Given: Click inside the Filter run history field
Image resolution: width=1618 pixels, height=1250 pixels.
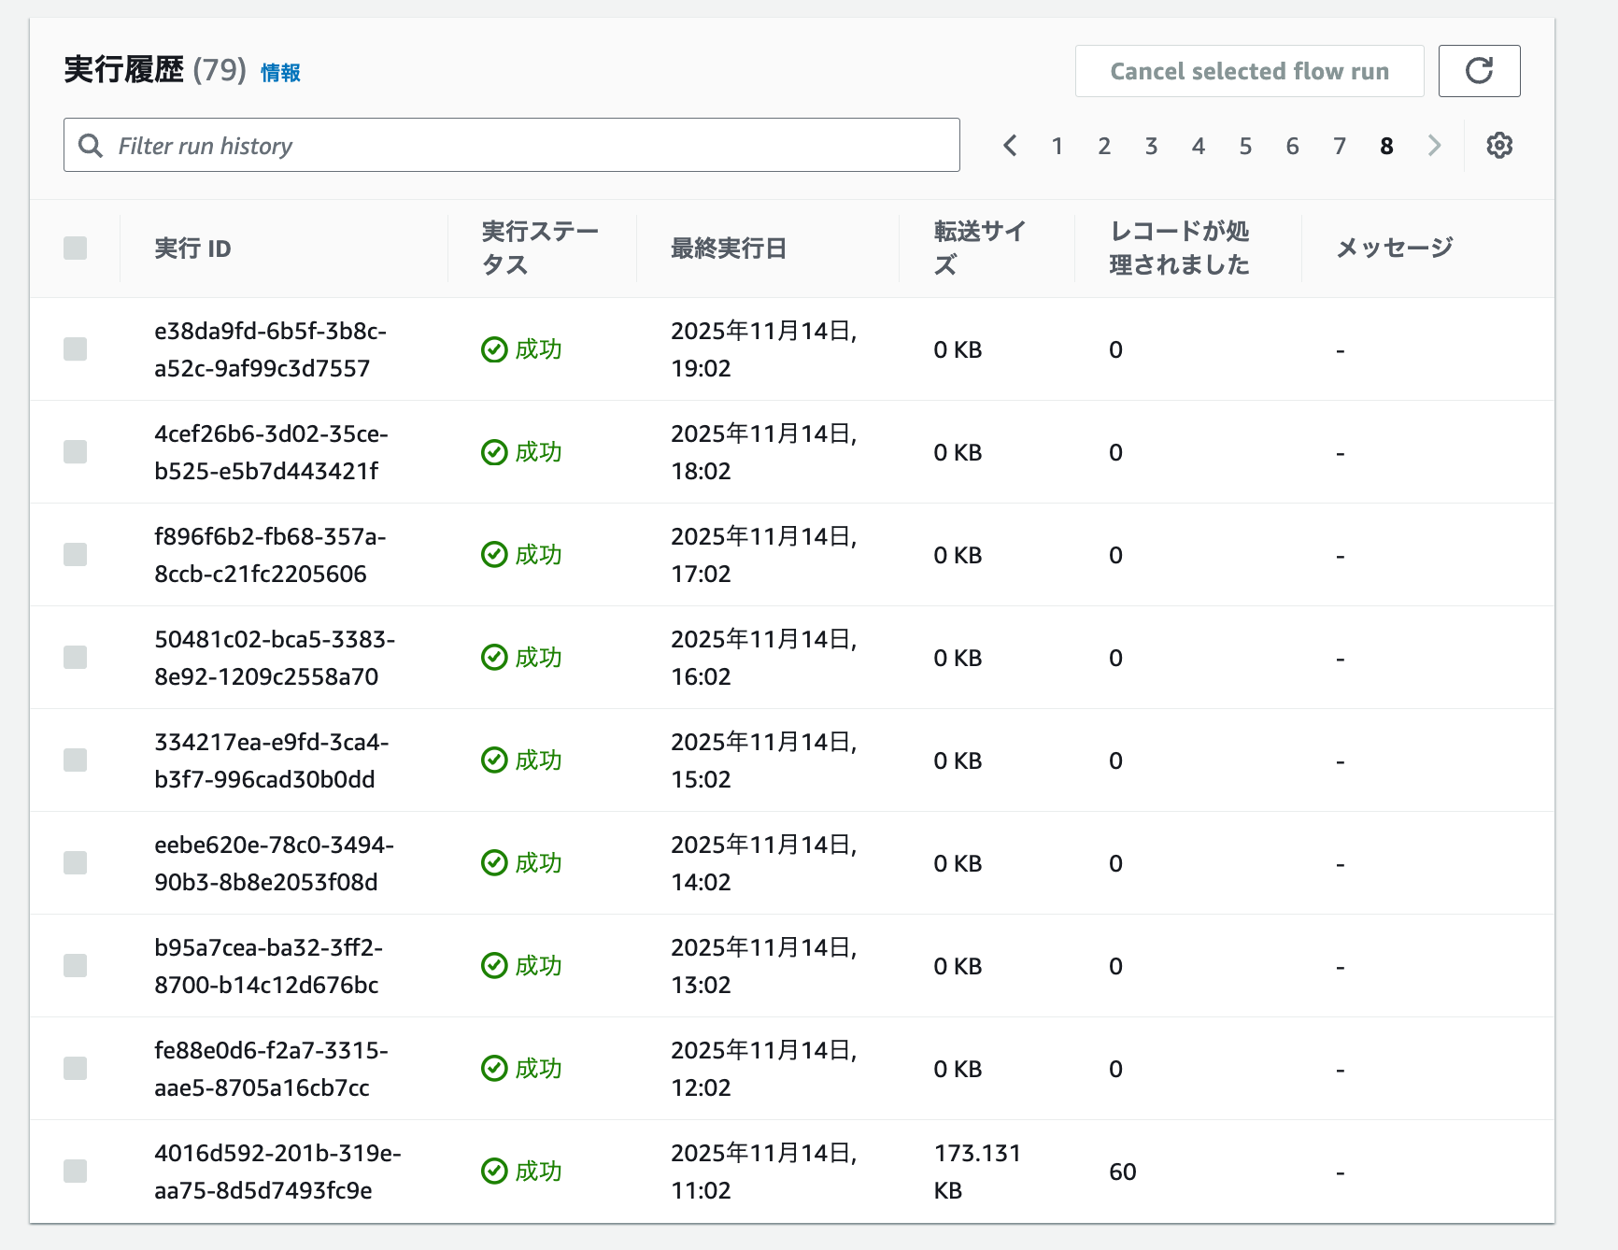Looking at the screenshot, I should (374, 145).
